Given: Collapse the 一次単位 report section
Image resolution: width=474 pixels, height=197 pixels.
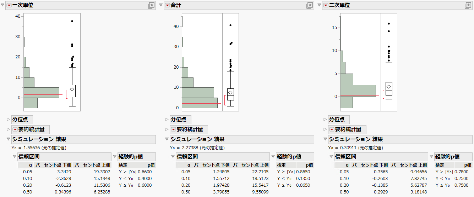Looking at the screenshot, I should 3,5.
